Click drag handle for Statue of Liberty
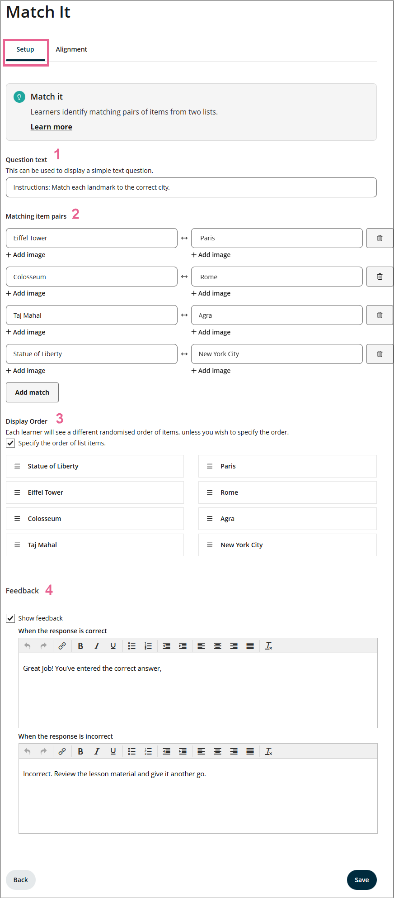Viewport: 394px width, 898px height. click(x=17, y=466)
